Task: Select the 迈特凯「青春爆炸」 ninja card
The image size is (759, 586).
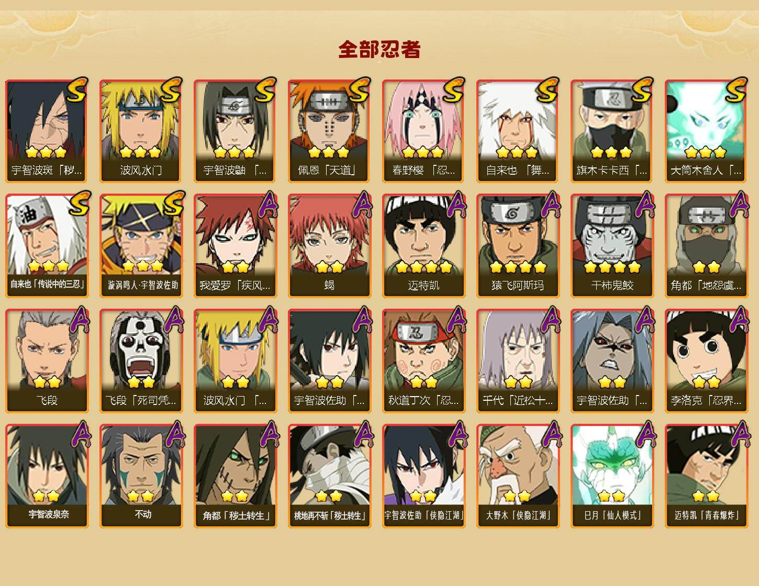Action: tap(706, 476)
